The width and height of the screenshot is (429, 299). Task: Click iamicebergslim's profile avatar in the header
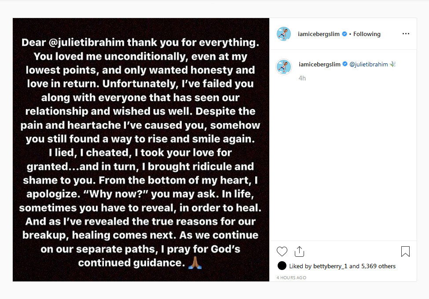point(284,33)
